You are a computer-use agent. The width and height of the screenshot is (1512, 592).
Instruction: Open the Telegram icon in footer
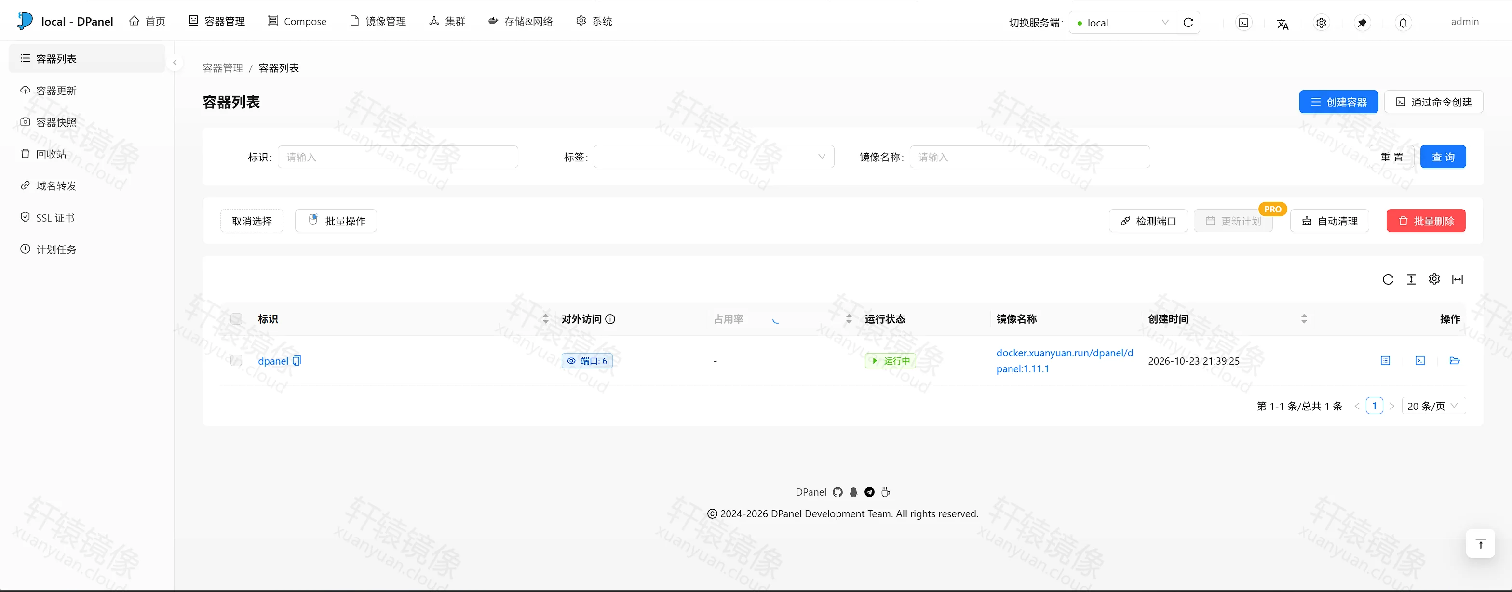pos(869,492)
